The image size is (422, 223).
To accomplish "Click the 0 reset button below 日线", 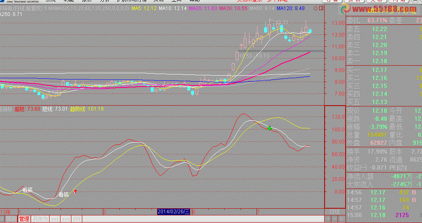I will point(341,219).
